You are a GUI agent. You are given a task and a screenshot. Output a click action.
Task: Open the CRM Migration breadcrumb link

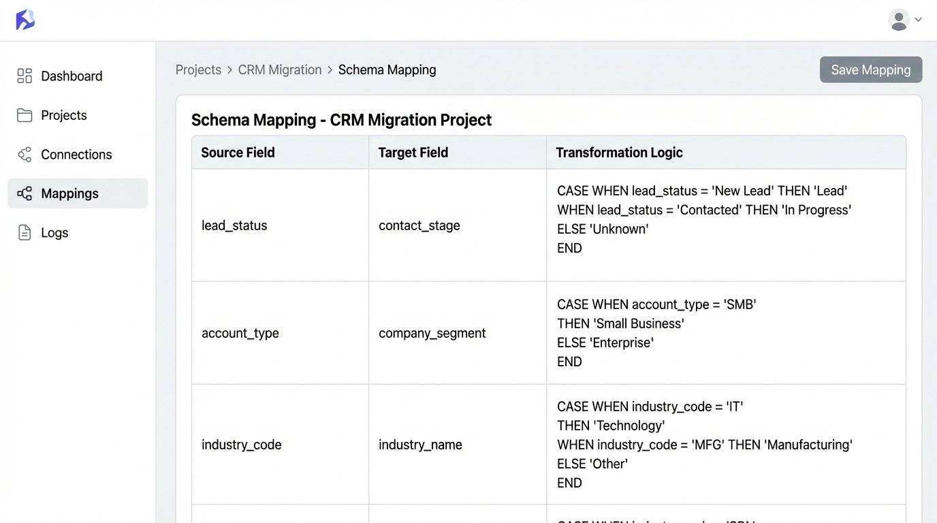tap(279, 69)
